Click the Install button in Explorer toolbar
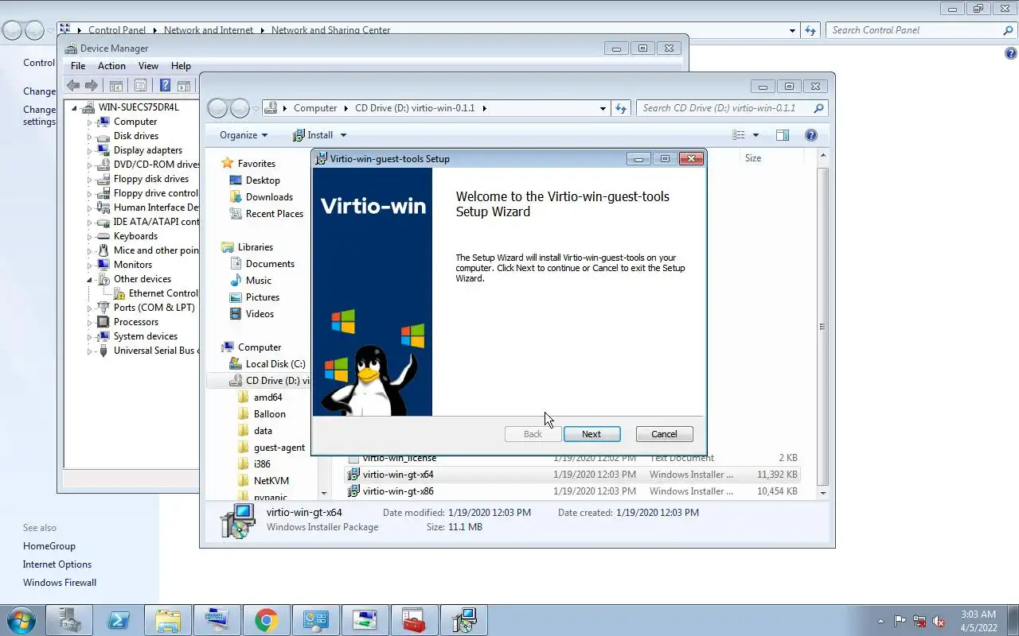 (x=313, y=135)
